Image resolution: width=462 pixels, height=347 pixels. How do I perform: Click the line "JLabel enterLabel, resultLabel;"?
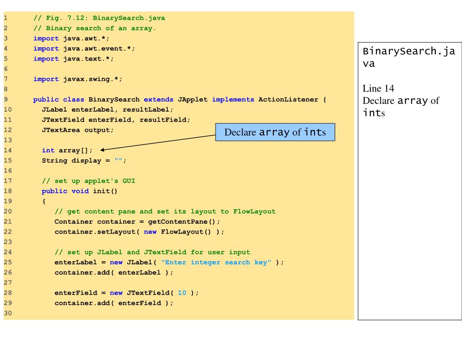coord(107,110)
